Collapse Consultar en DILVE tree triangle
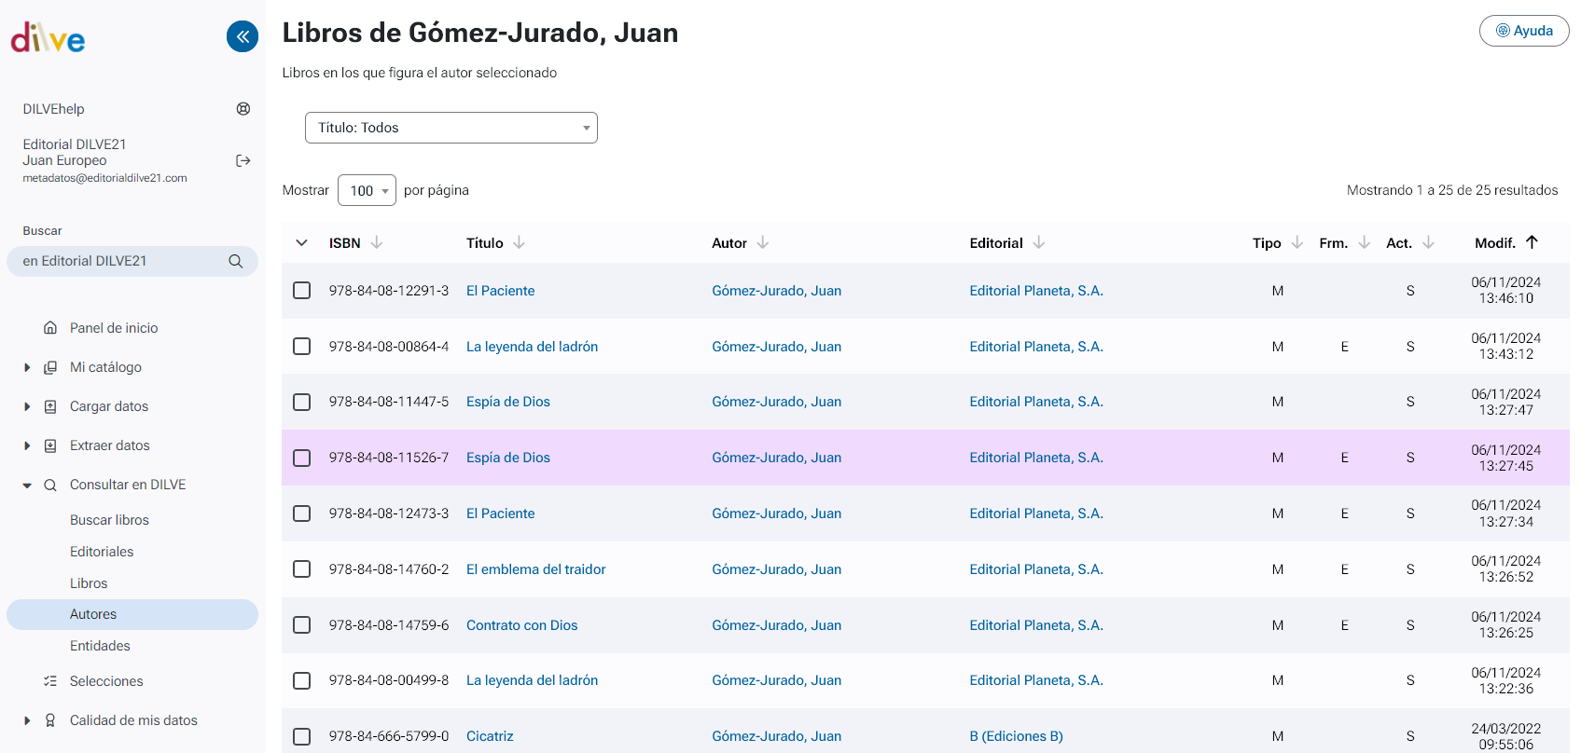Image resolution: width=1581 pixels, height=753 pixels. coord(27,485)
